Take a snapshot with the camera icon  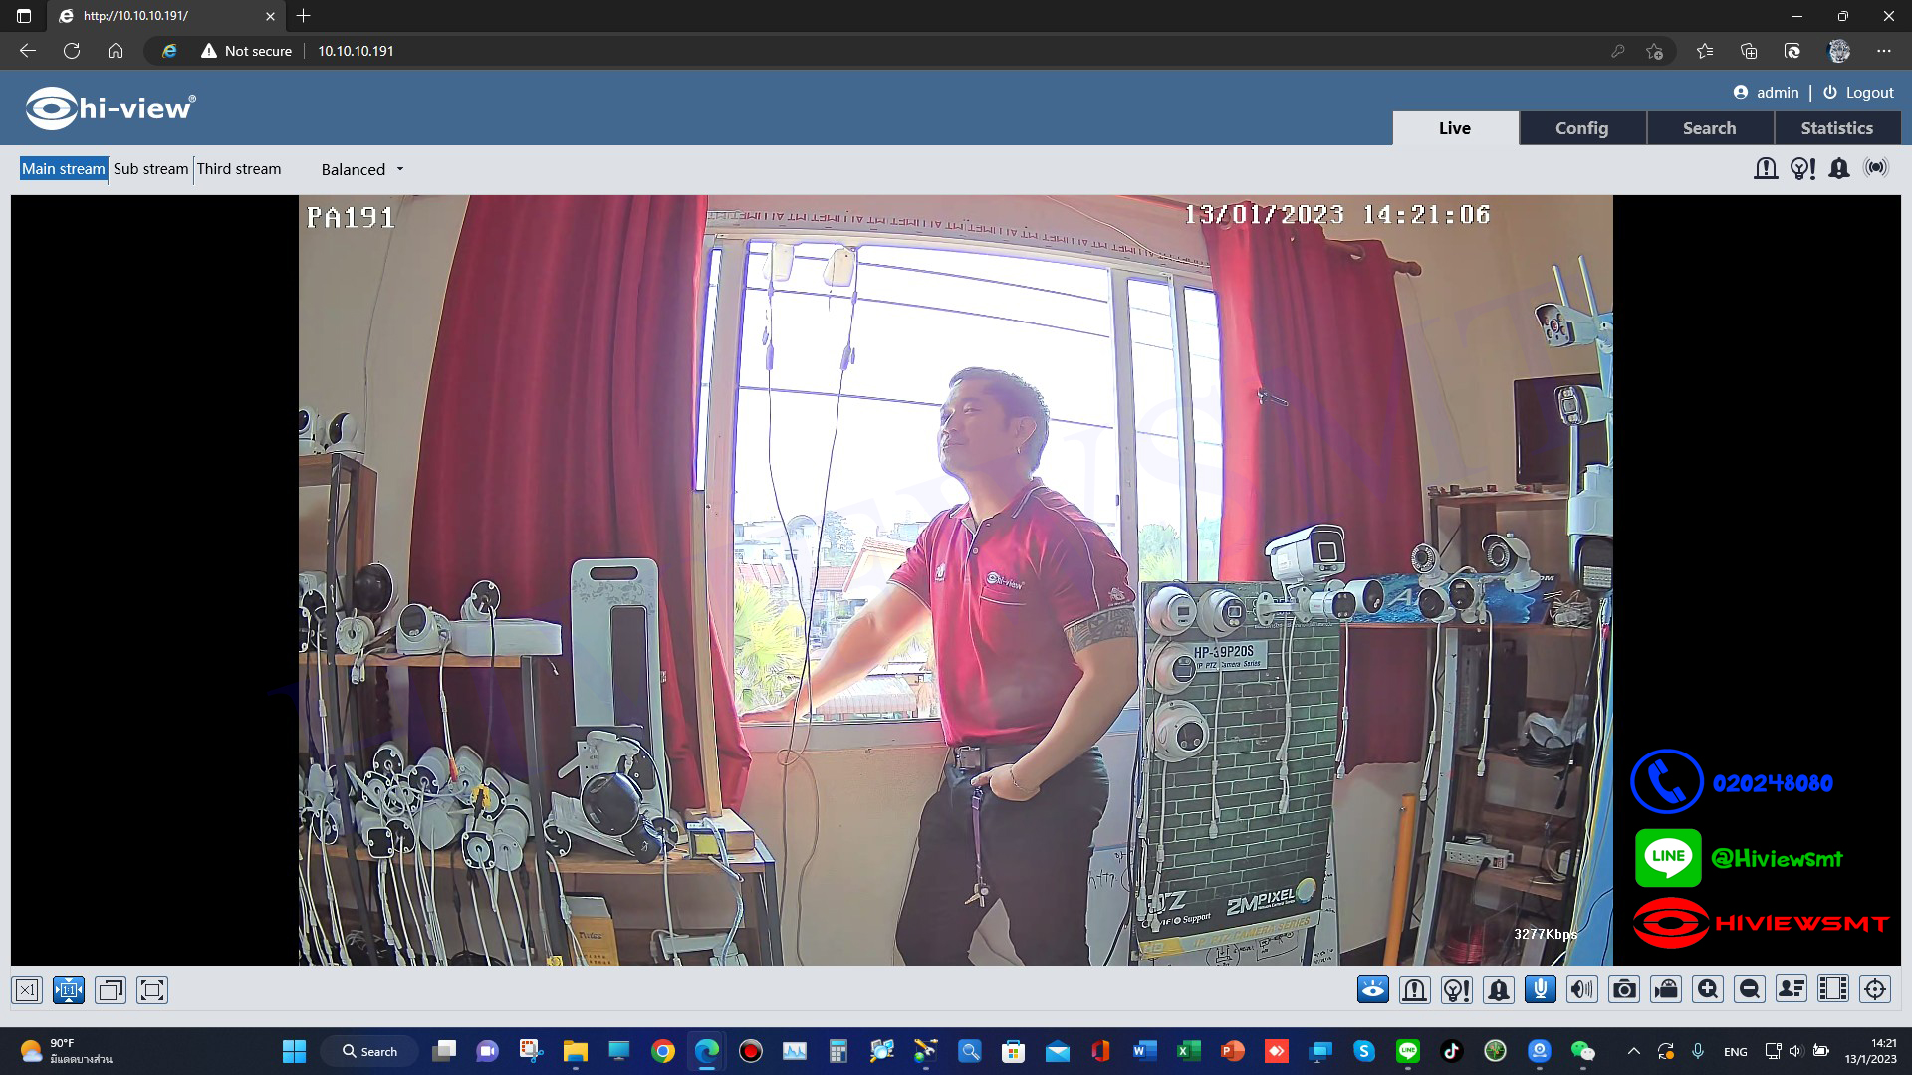(1624, 989)
